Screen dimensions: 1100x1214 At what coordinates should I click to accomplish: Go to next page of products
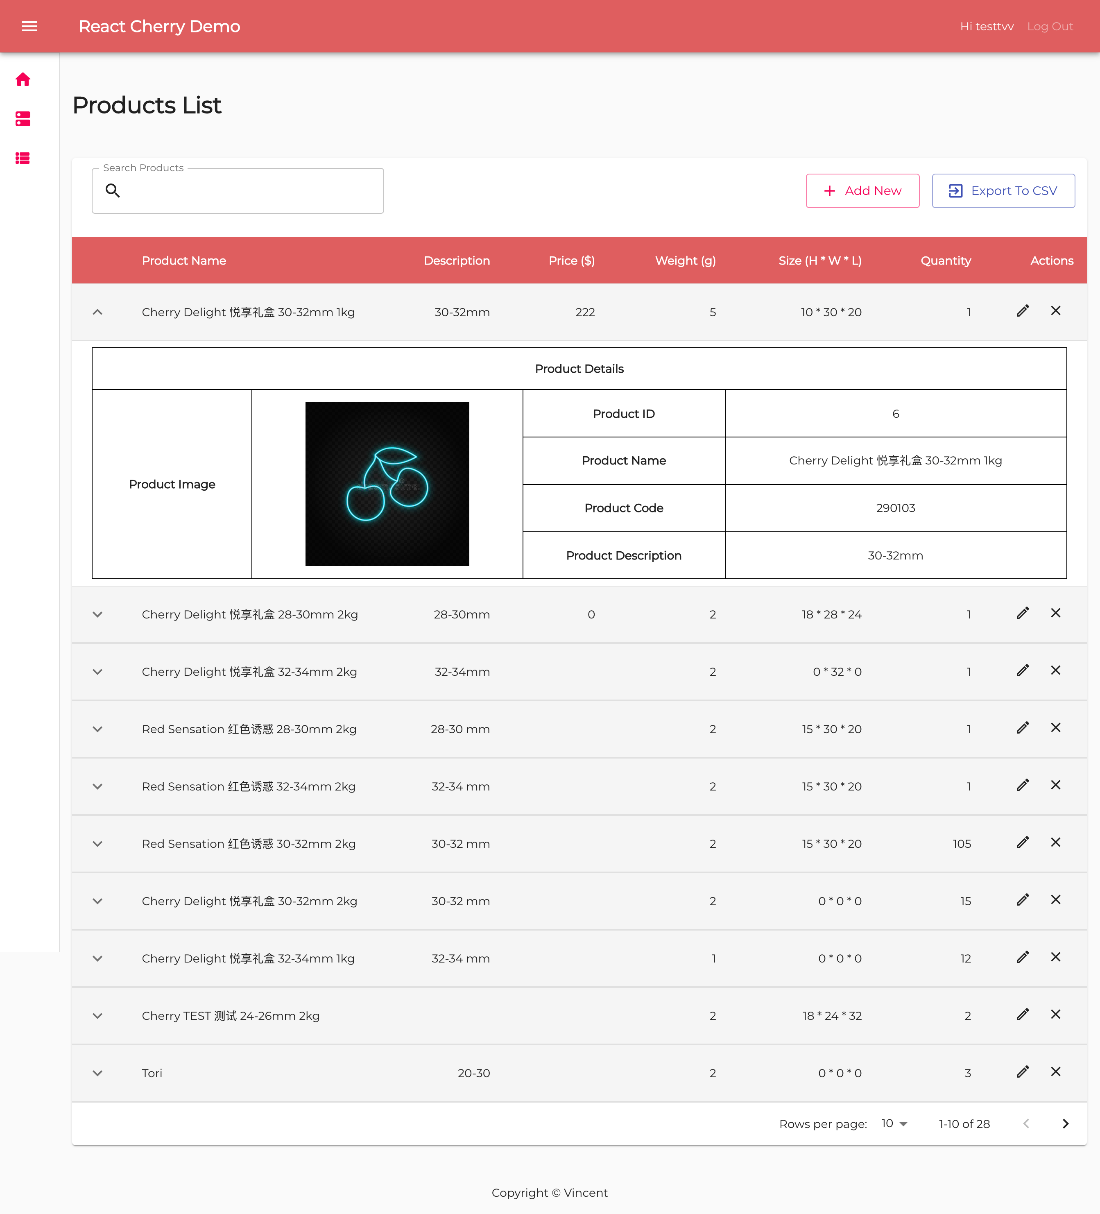(x=1065, y=1123)
